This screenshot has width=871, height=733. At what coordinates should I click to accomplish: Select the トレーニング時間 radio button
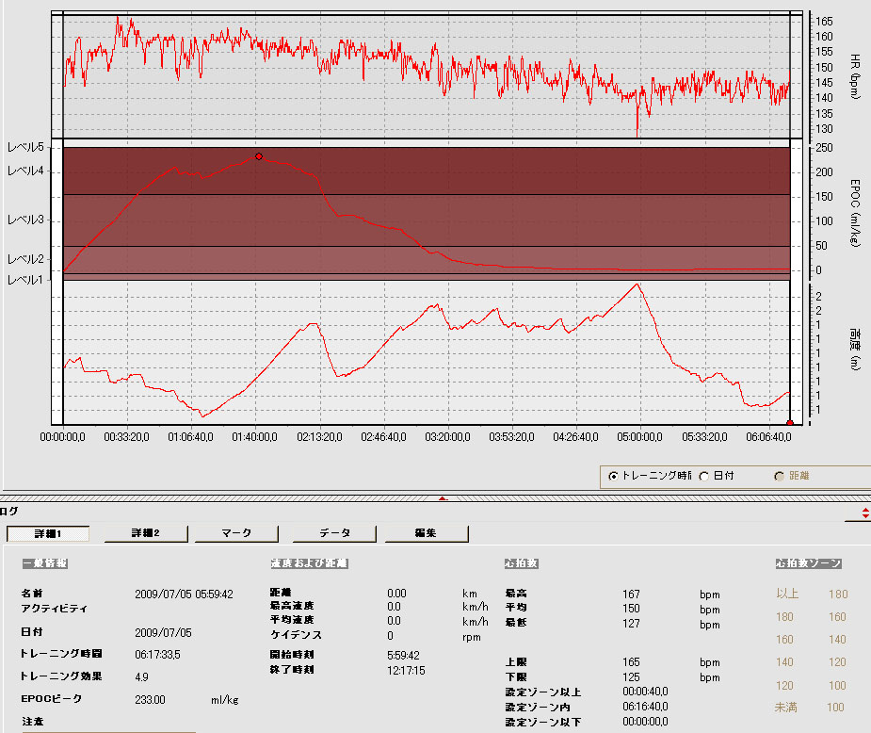[613, 476]
